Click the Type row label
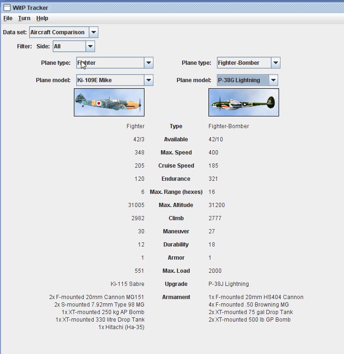This screenshot has height=354, width=344. (176, 126)
